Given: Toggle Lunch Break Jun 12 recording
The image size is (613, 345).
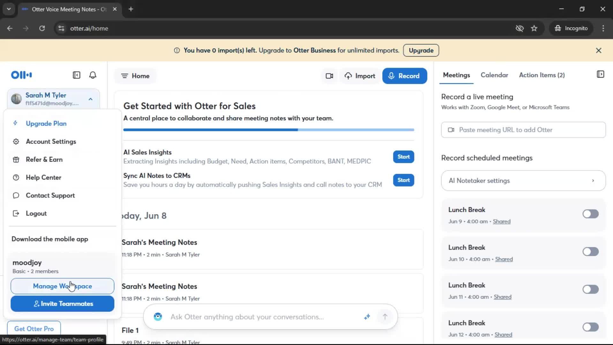Looking at the screenshot, I should click(590, 327).
